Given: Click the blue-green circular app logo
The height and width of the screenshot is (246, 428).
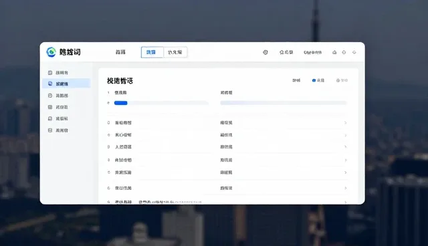Looking at the screenshot, I should pos(51,52).
